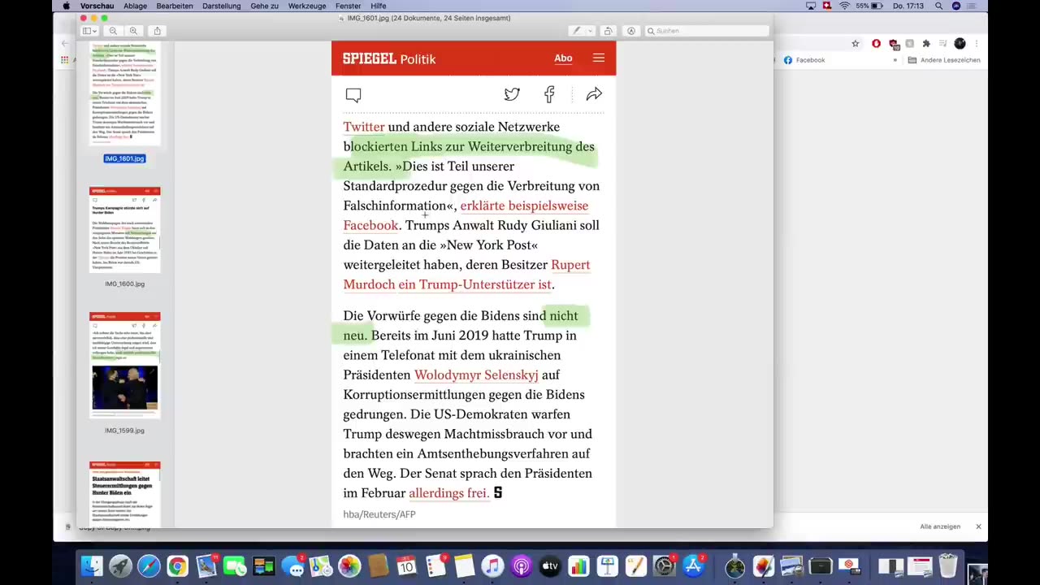Click the IMG_1599.jpg file name label
This screenshot has width=1040, height=585.
coord(124,430)
